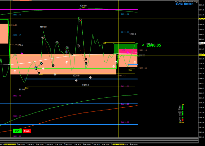Select the magenta down arrow near 1175.0 label
This screenshot has width=205, height=146.
pos(22,53)
